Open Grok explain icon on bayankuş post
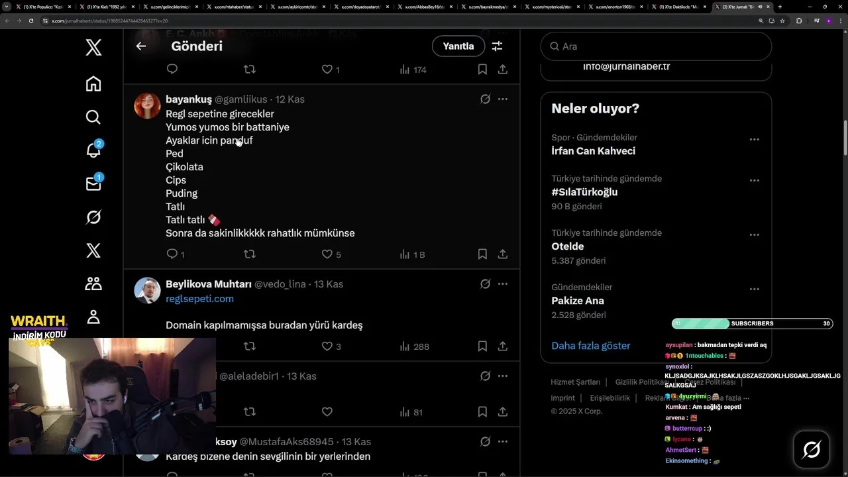This screenshot has width=848, height=477. [x=485, y=99]
